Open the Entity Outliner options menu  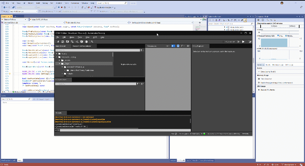point(142,84)
